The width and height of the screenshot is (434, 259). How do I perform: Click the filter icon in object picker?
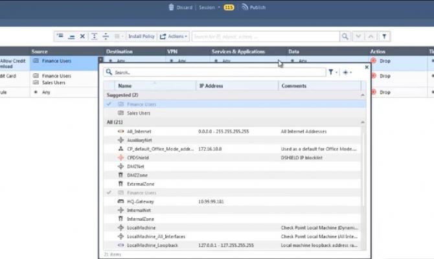(x=332, y=73)
